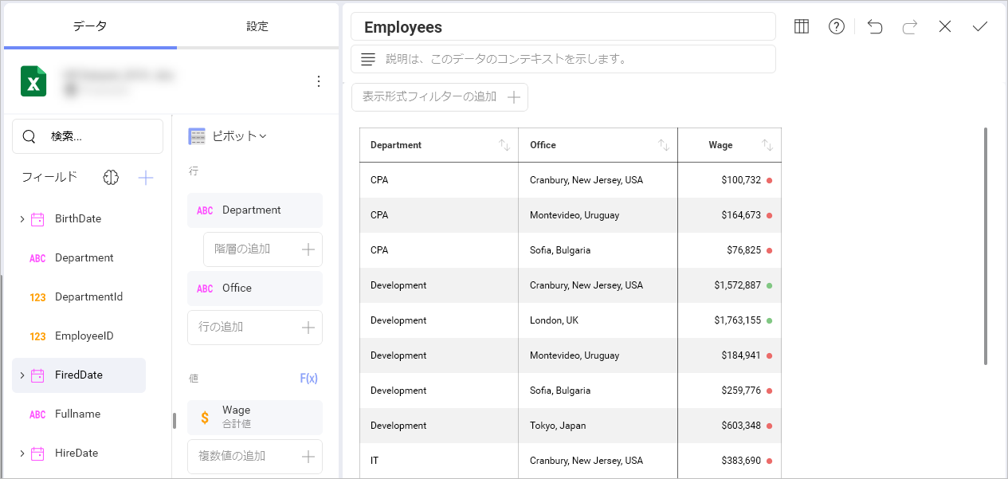Screen dimensions: 1008x479
Task: Open the AI brain icon next to フィールド
Action: pyautogui.click(x=111, y=178)
